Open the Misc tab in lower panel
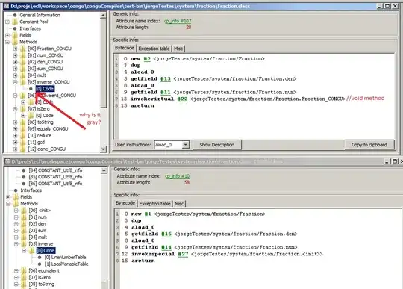 (179, 204)
